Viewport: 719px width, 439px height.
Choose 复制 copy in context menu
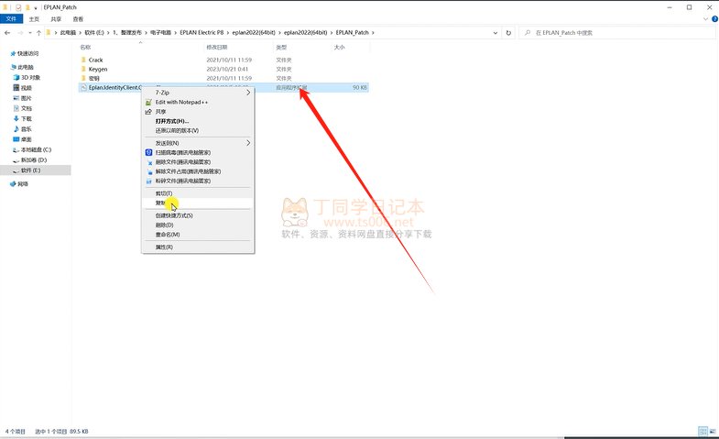tap(198, 203)
